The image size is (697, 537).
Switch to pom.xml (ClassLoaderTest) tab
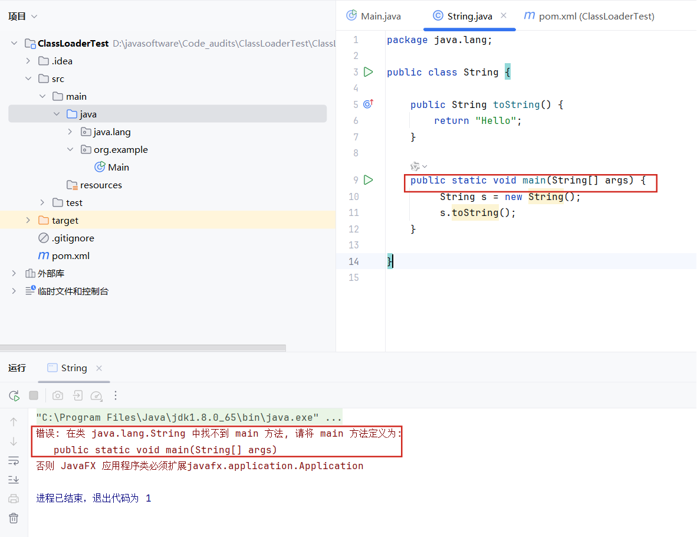pyautogui.click(x=589, y=16)
